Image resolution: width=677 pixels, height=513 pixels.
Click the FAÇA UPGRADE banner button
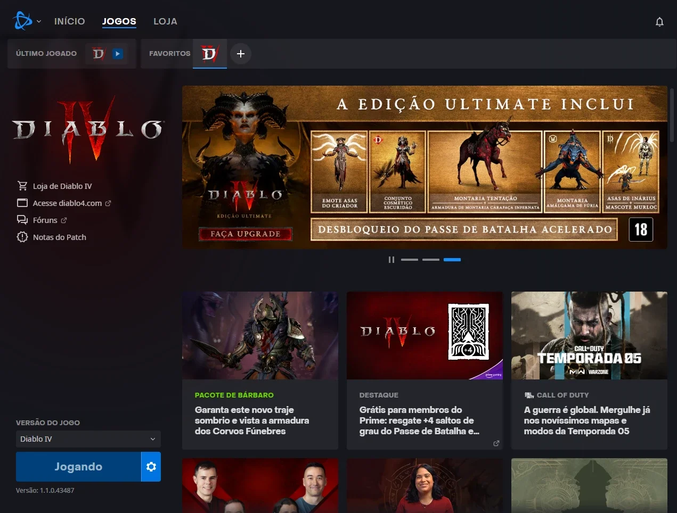246,234
